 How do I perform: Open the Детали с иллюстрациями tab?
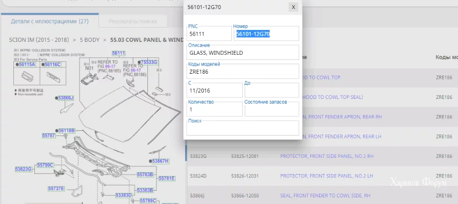[50, 21]
